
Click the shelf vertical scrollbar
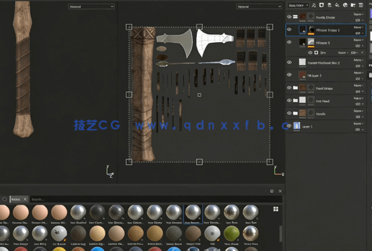pos(281,234)
